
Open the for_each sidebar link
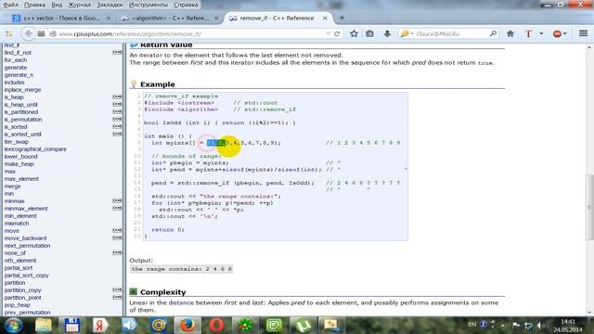coord(16,59)
